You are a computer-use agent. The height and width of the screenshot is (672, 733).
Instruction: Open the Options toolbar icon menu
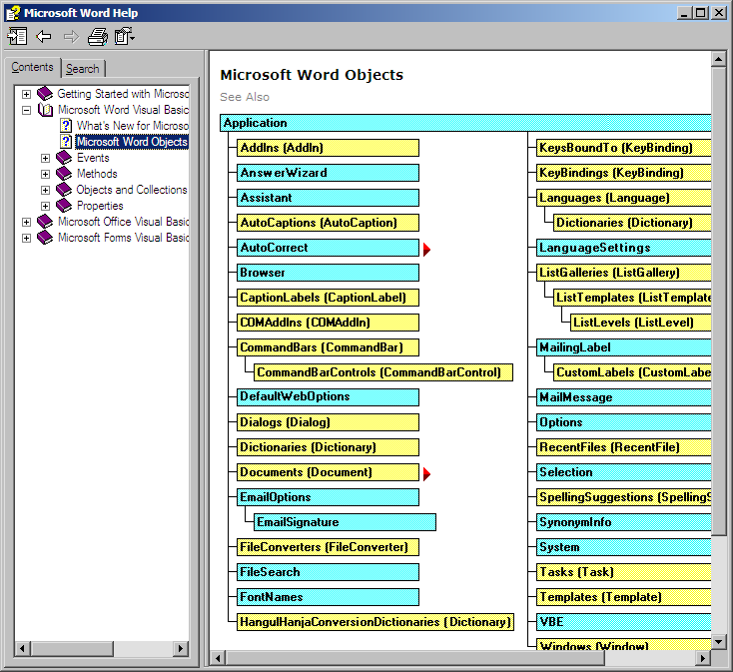pos(125,37)
